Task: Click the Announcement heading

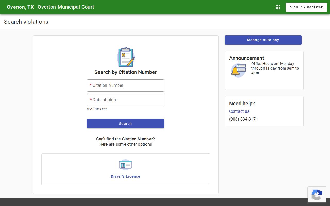Action: [247, 58]
